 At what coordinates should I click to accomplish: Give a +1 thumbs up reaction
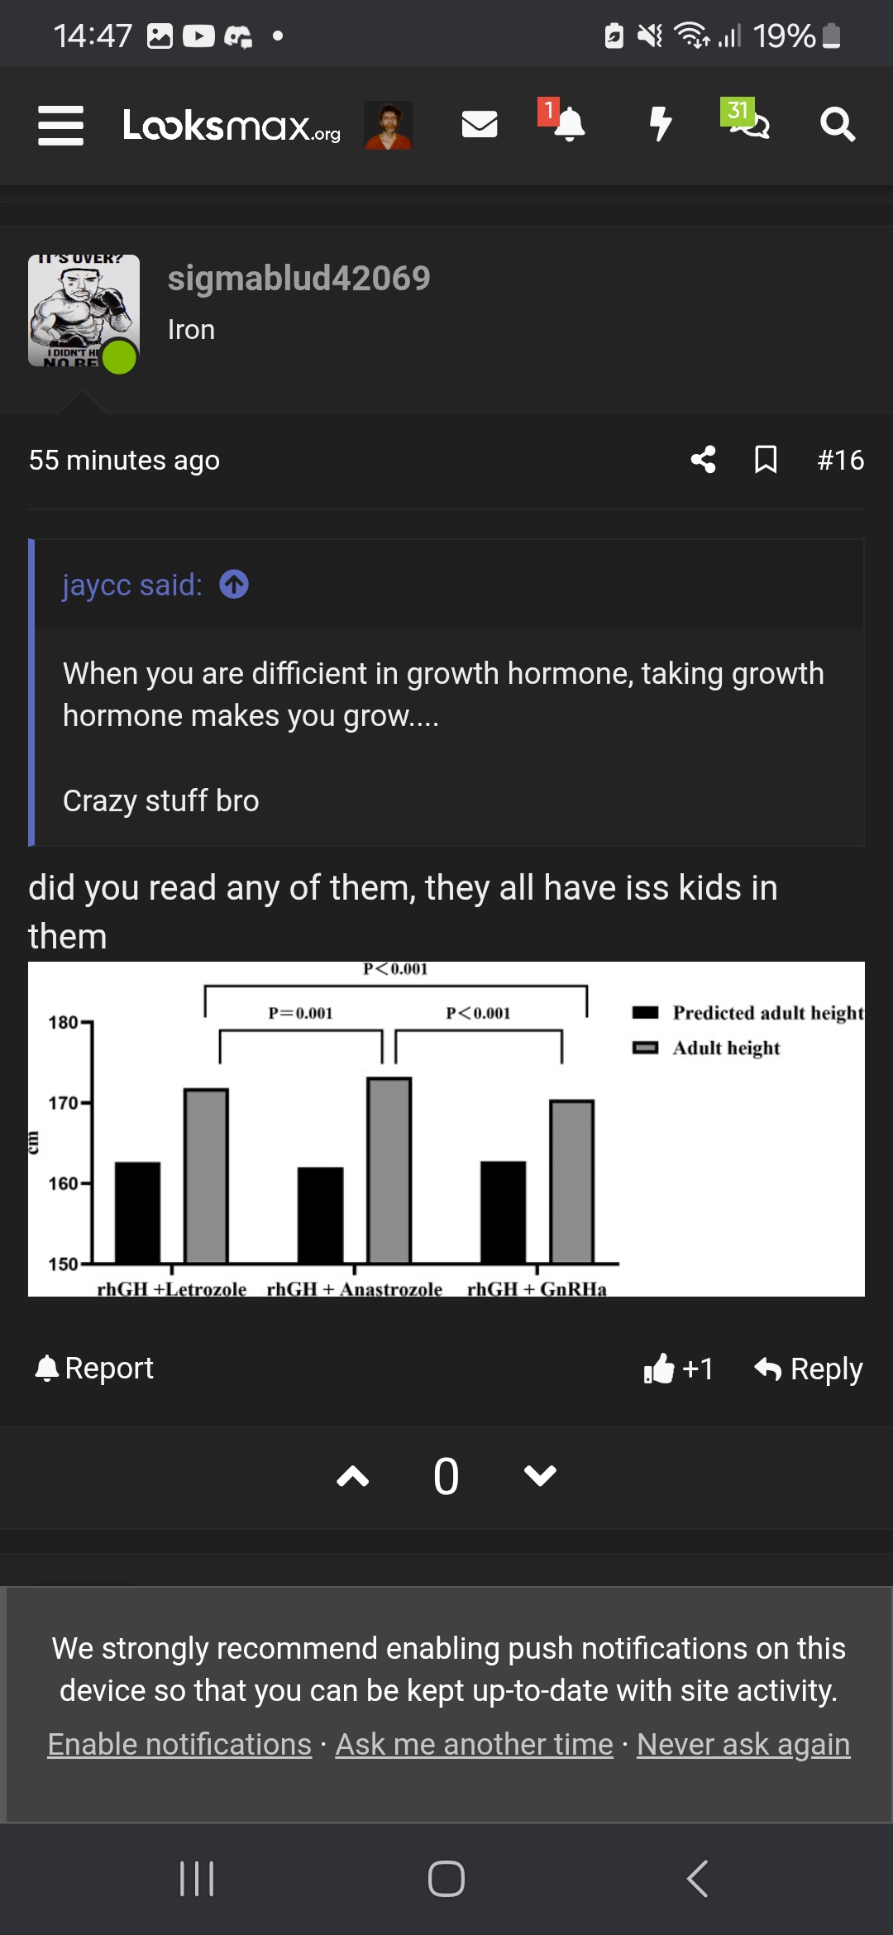pos(678,1369)
